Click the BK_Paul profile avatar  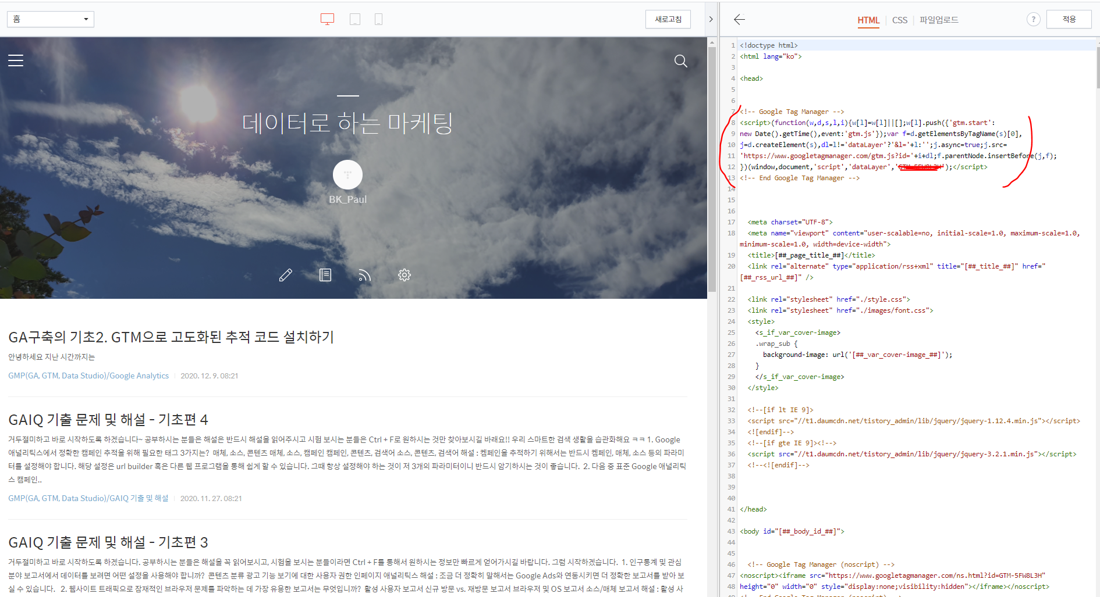click(347, 175)
